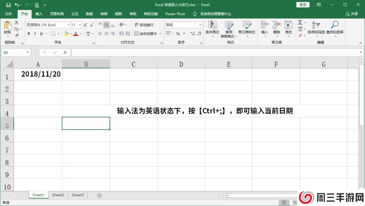This screenshot has height=206, width=365.
Task: Click the 共享 (Share) button
Action: 352,14
